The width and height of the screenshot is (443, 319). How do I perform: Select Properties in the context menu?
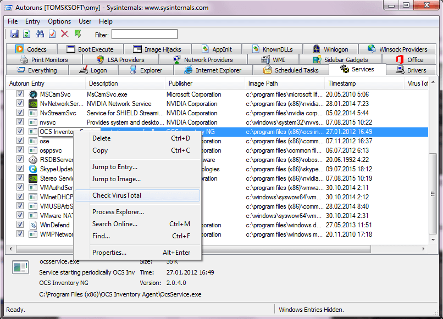[137, 253]
